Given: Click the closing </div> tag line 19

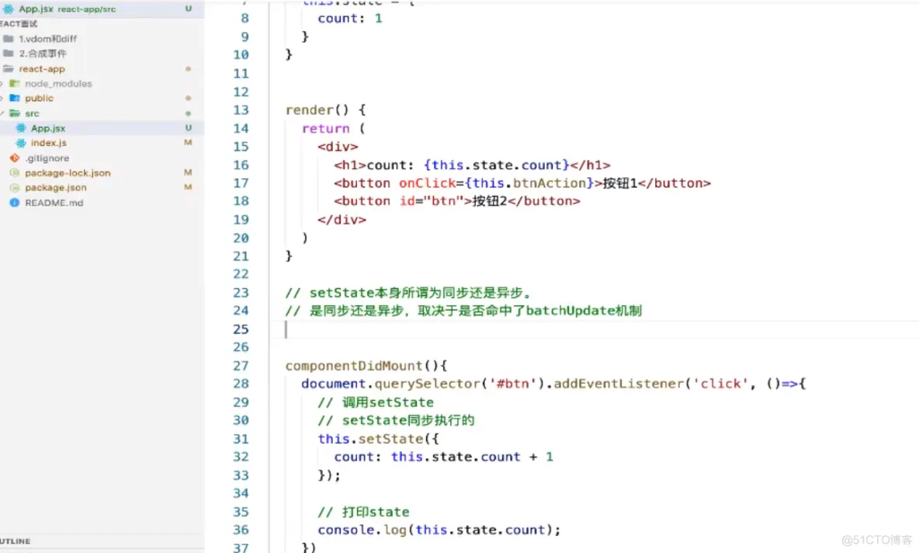Looking at the screenshot, I should pyautogui.click(x=342, y=220).
